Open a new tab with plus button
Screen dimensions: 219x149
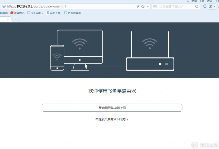(x=16, y=19)
